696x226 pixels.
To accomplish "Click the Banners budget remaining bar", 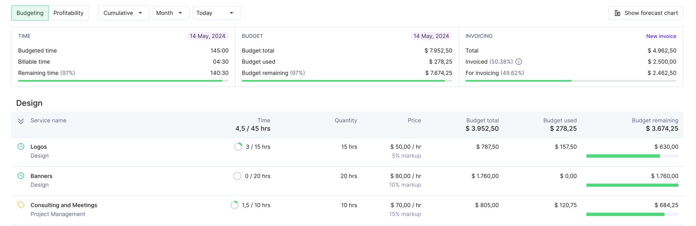I will coord(632,185).
